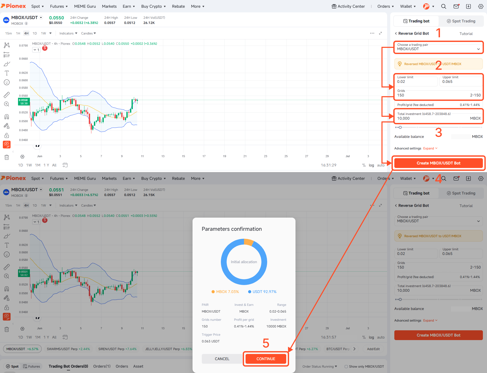
Task: Switch to Spot Trading tab in the top panel
Action: coord(461,21)
